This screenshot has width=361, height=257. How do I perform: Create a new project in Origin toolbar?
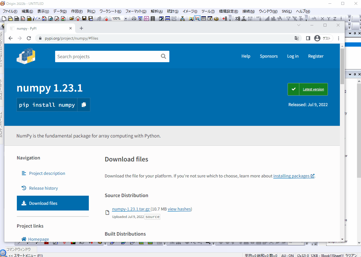click(x=4, y=19)
